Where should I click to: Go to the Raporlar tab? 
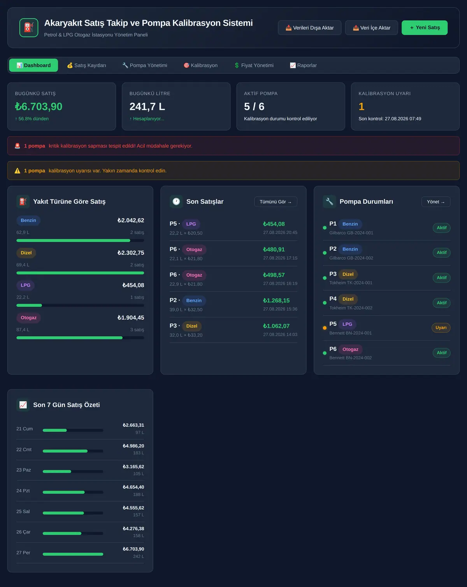coord(303,65)
